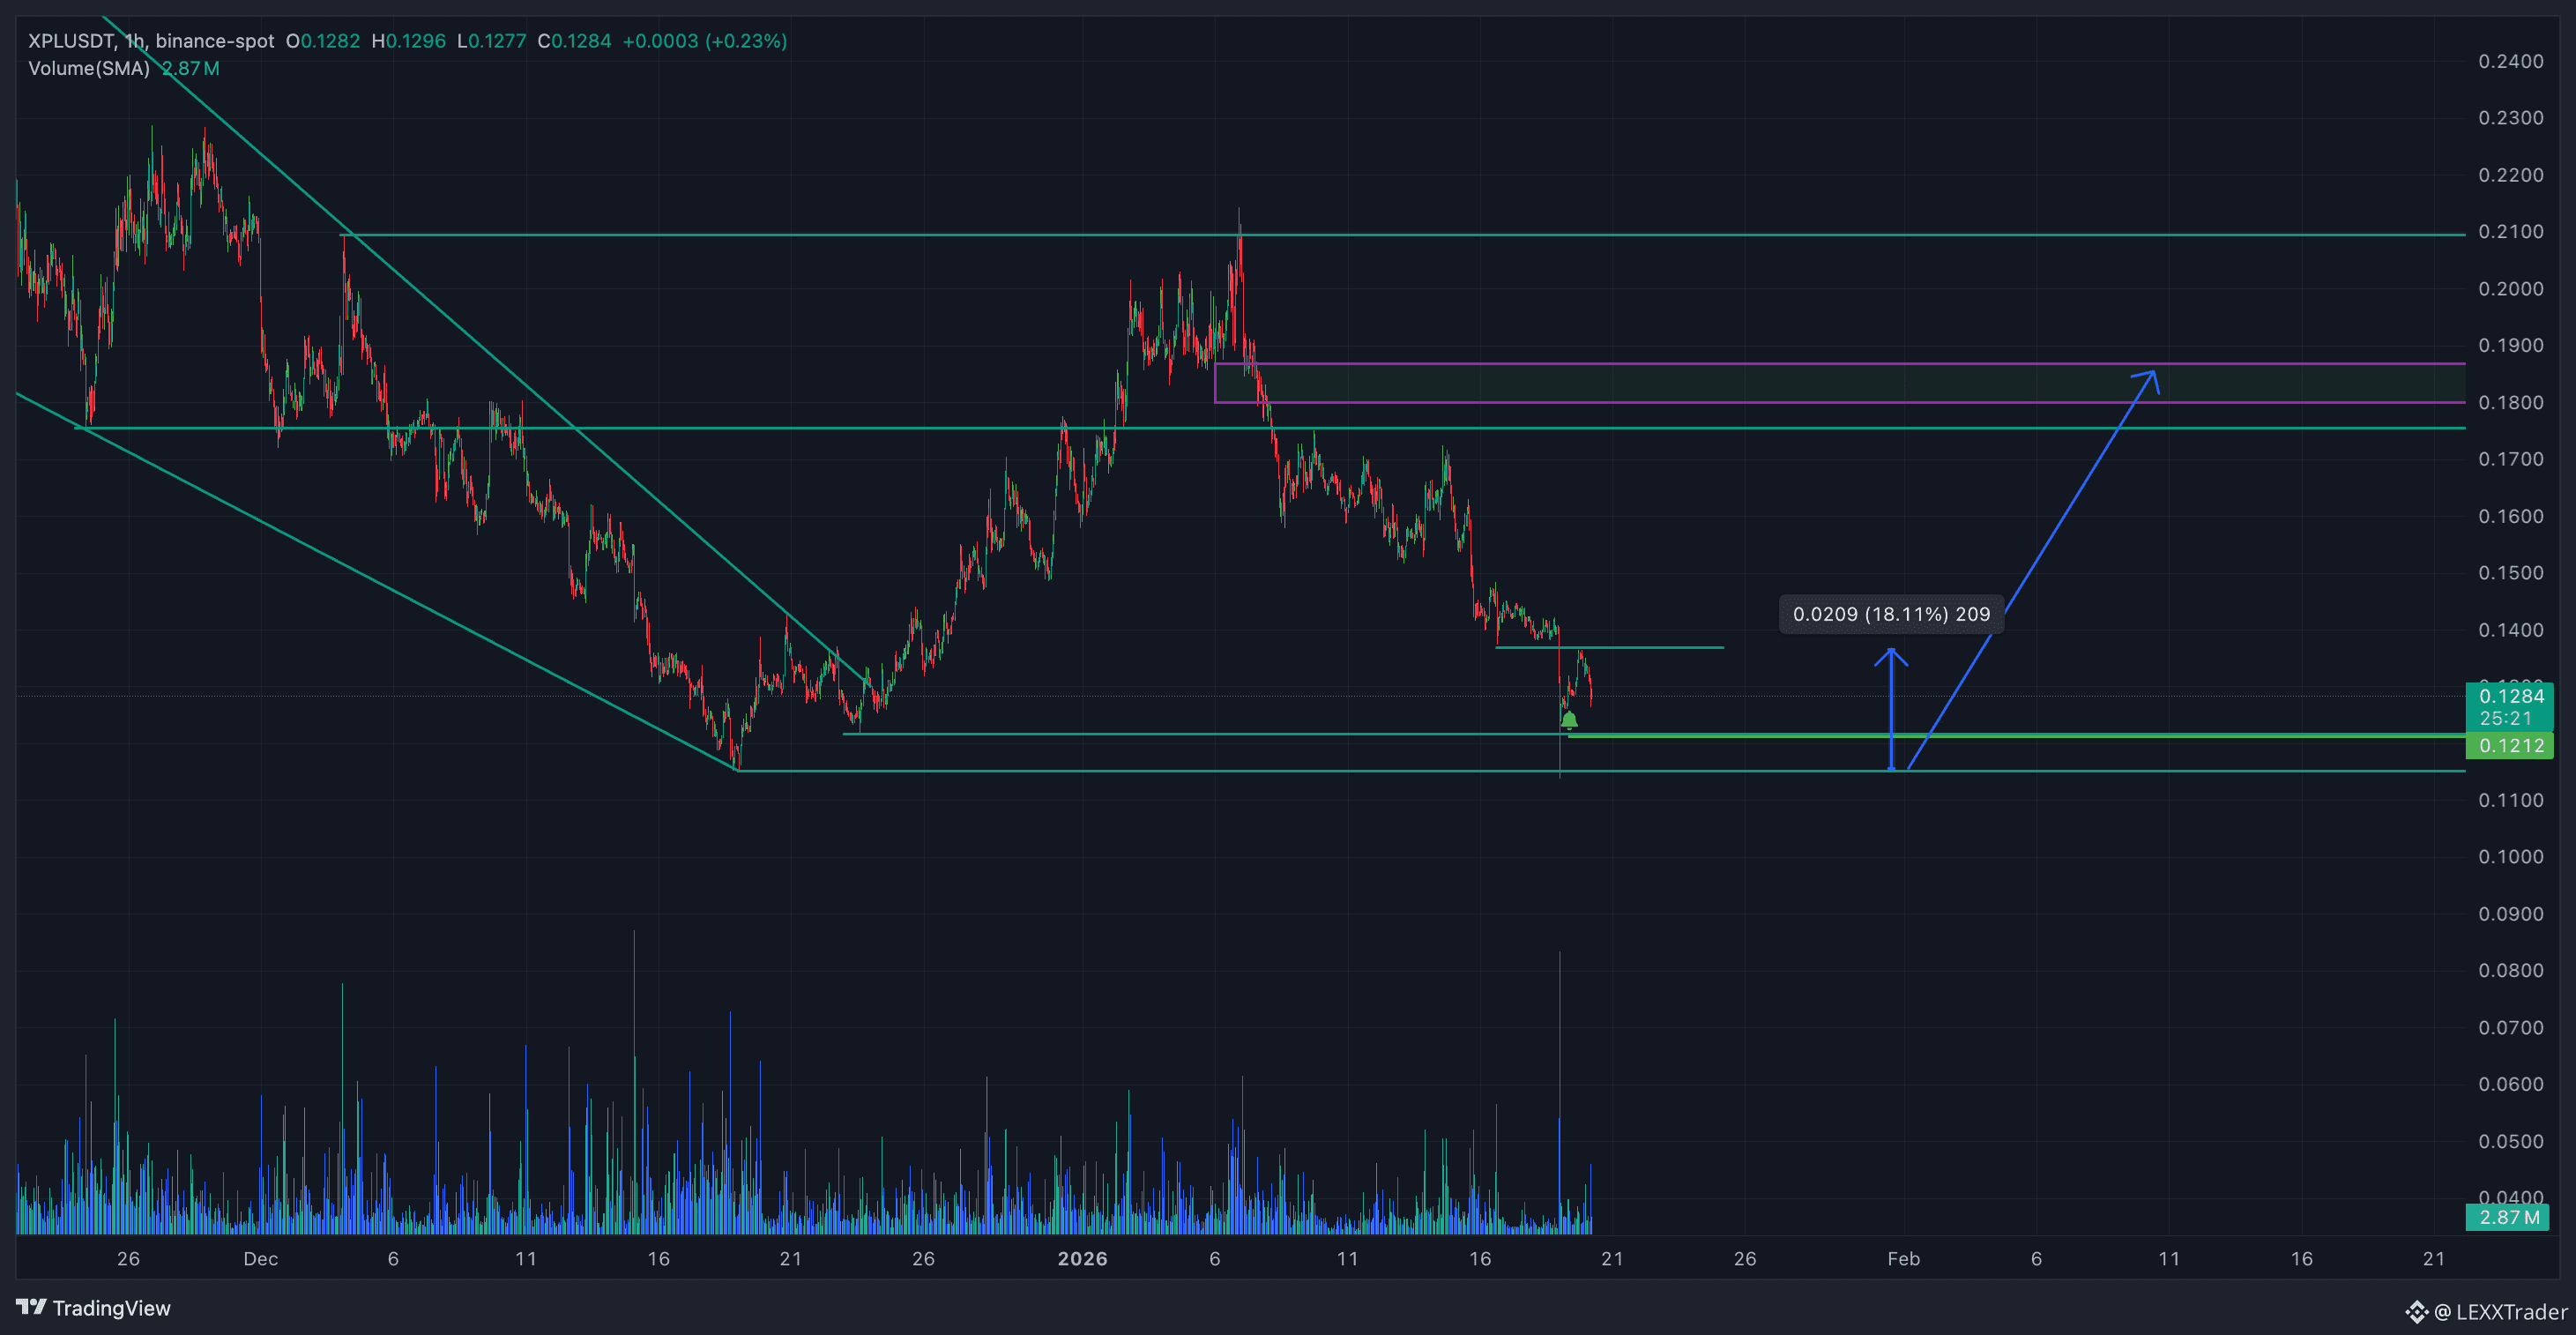Click the 0.0600 price axis label
Viewport: 2576px width, 1335px height.
(2510, 1084)
